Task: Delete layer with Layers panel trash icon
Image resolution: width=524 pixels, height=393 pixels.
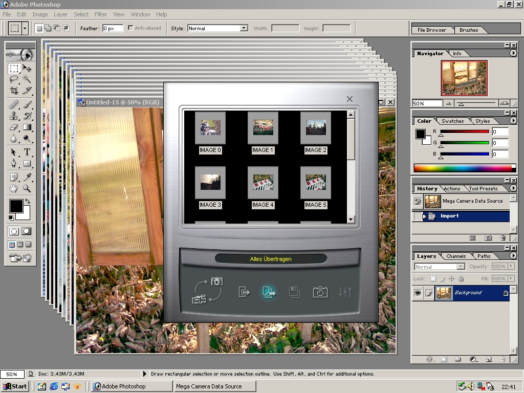Action: pos(503,359)
